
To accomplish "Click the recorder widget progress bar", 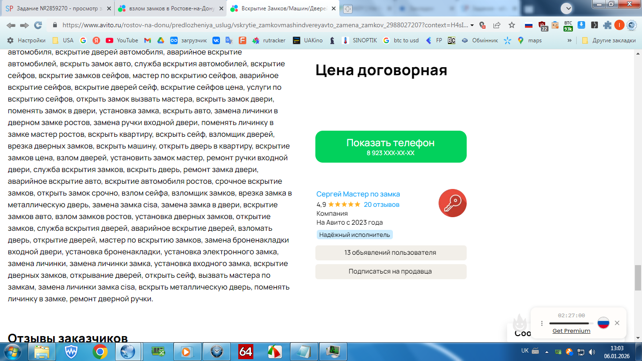I will pos(571,323).
